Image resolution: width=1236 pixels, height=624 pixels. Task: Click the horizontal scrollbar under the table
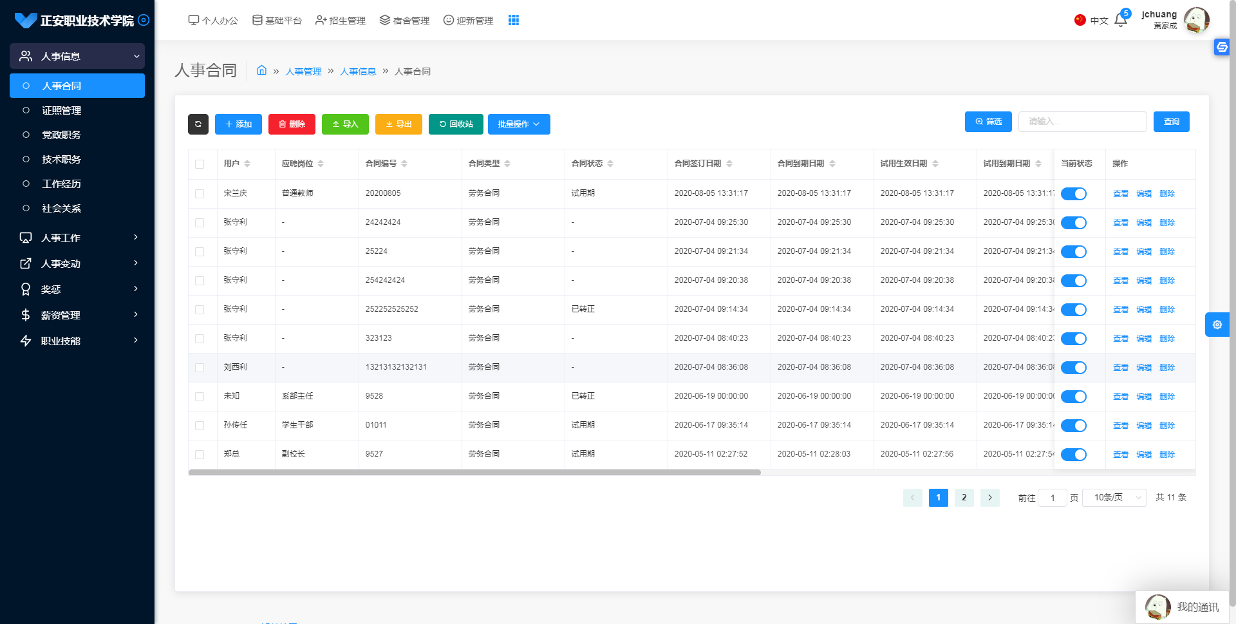point(474,473)
